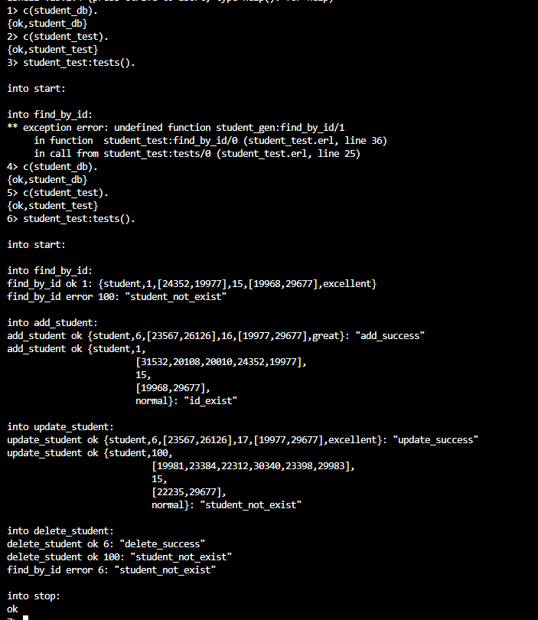The width and height of the screenshot is (538, 620).
Task: Click the student_test:tests() command at prompt 6
Action: click(79, 219)
